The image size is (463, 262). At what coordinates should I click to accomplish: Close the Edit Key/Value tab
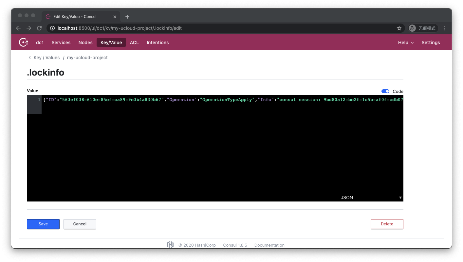click(x=115, y=17)
